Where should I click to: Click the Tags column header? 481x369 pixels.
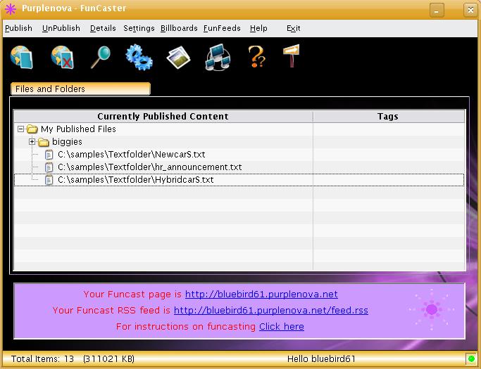[x=389, y=117]
